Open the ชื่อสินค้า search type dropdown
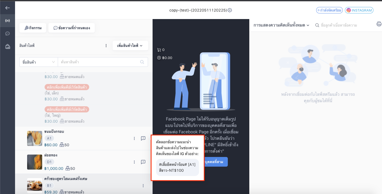 click(x=39, y=62)
